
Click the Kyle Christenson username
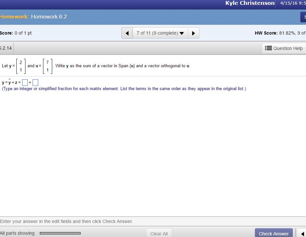tap(250, 3)
